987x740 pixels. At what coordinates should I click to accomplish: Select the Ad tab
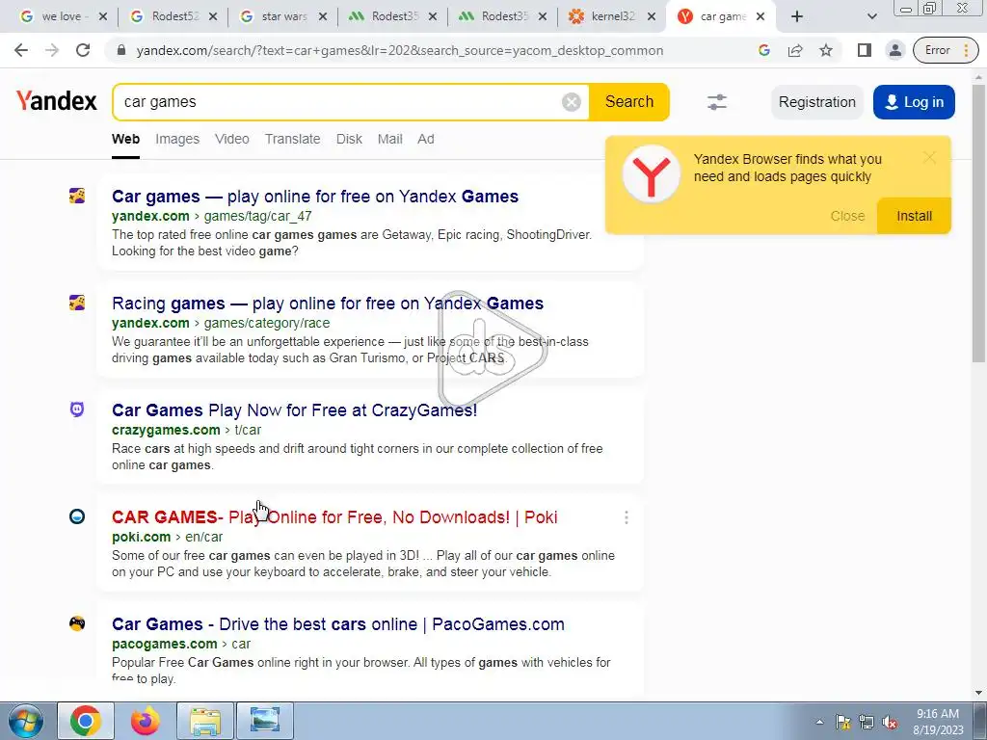tap(426, 139)
